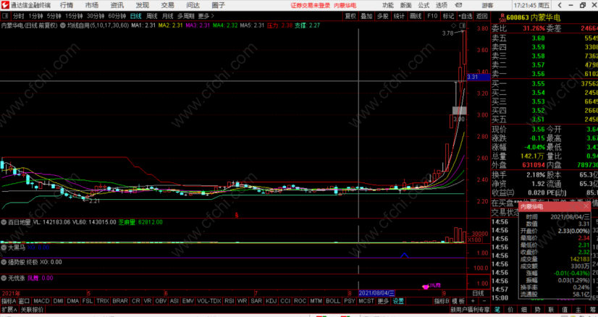The image size is (598, 317).
Task: Select the MACD indicator
Action: point(41,301)
